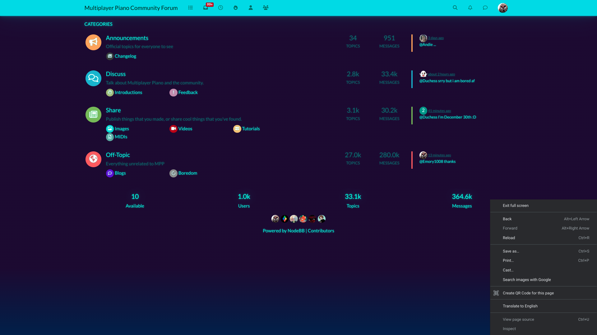This screenshot has height=335, width=597.
Task: Open popular topics flame icon
Action: pyautogui.click(x=235, y=8)
